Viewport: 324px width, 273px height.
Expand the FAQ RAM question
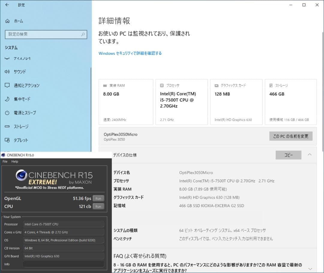tap(310, 269)
